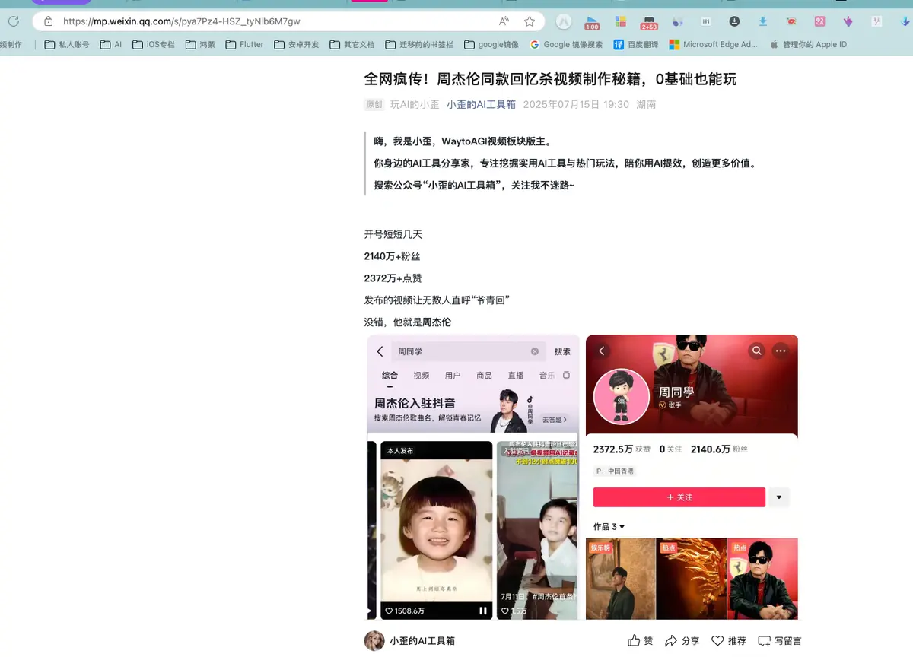Expand the 作品 3 sort dropdown
Screen dimensions: 913x657
pyautogui.click(x=609, y=526)
